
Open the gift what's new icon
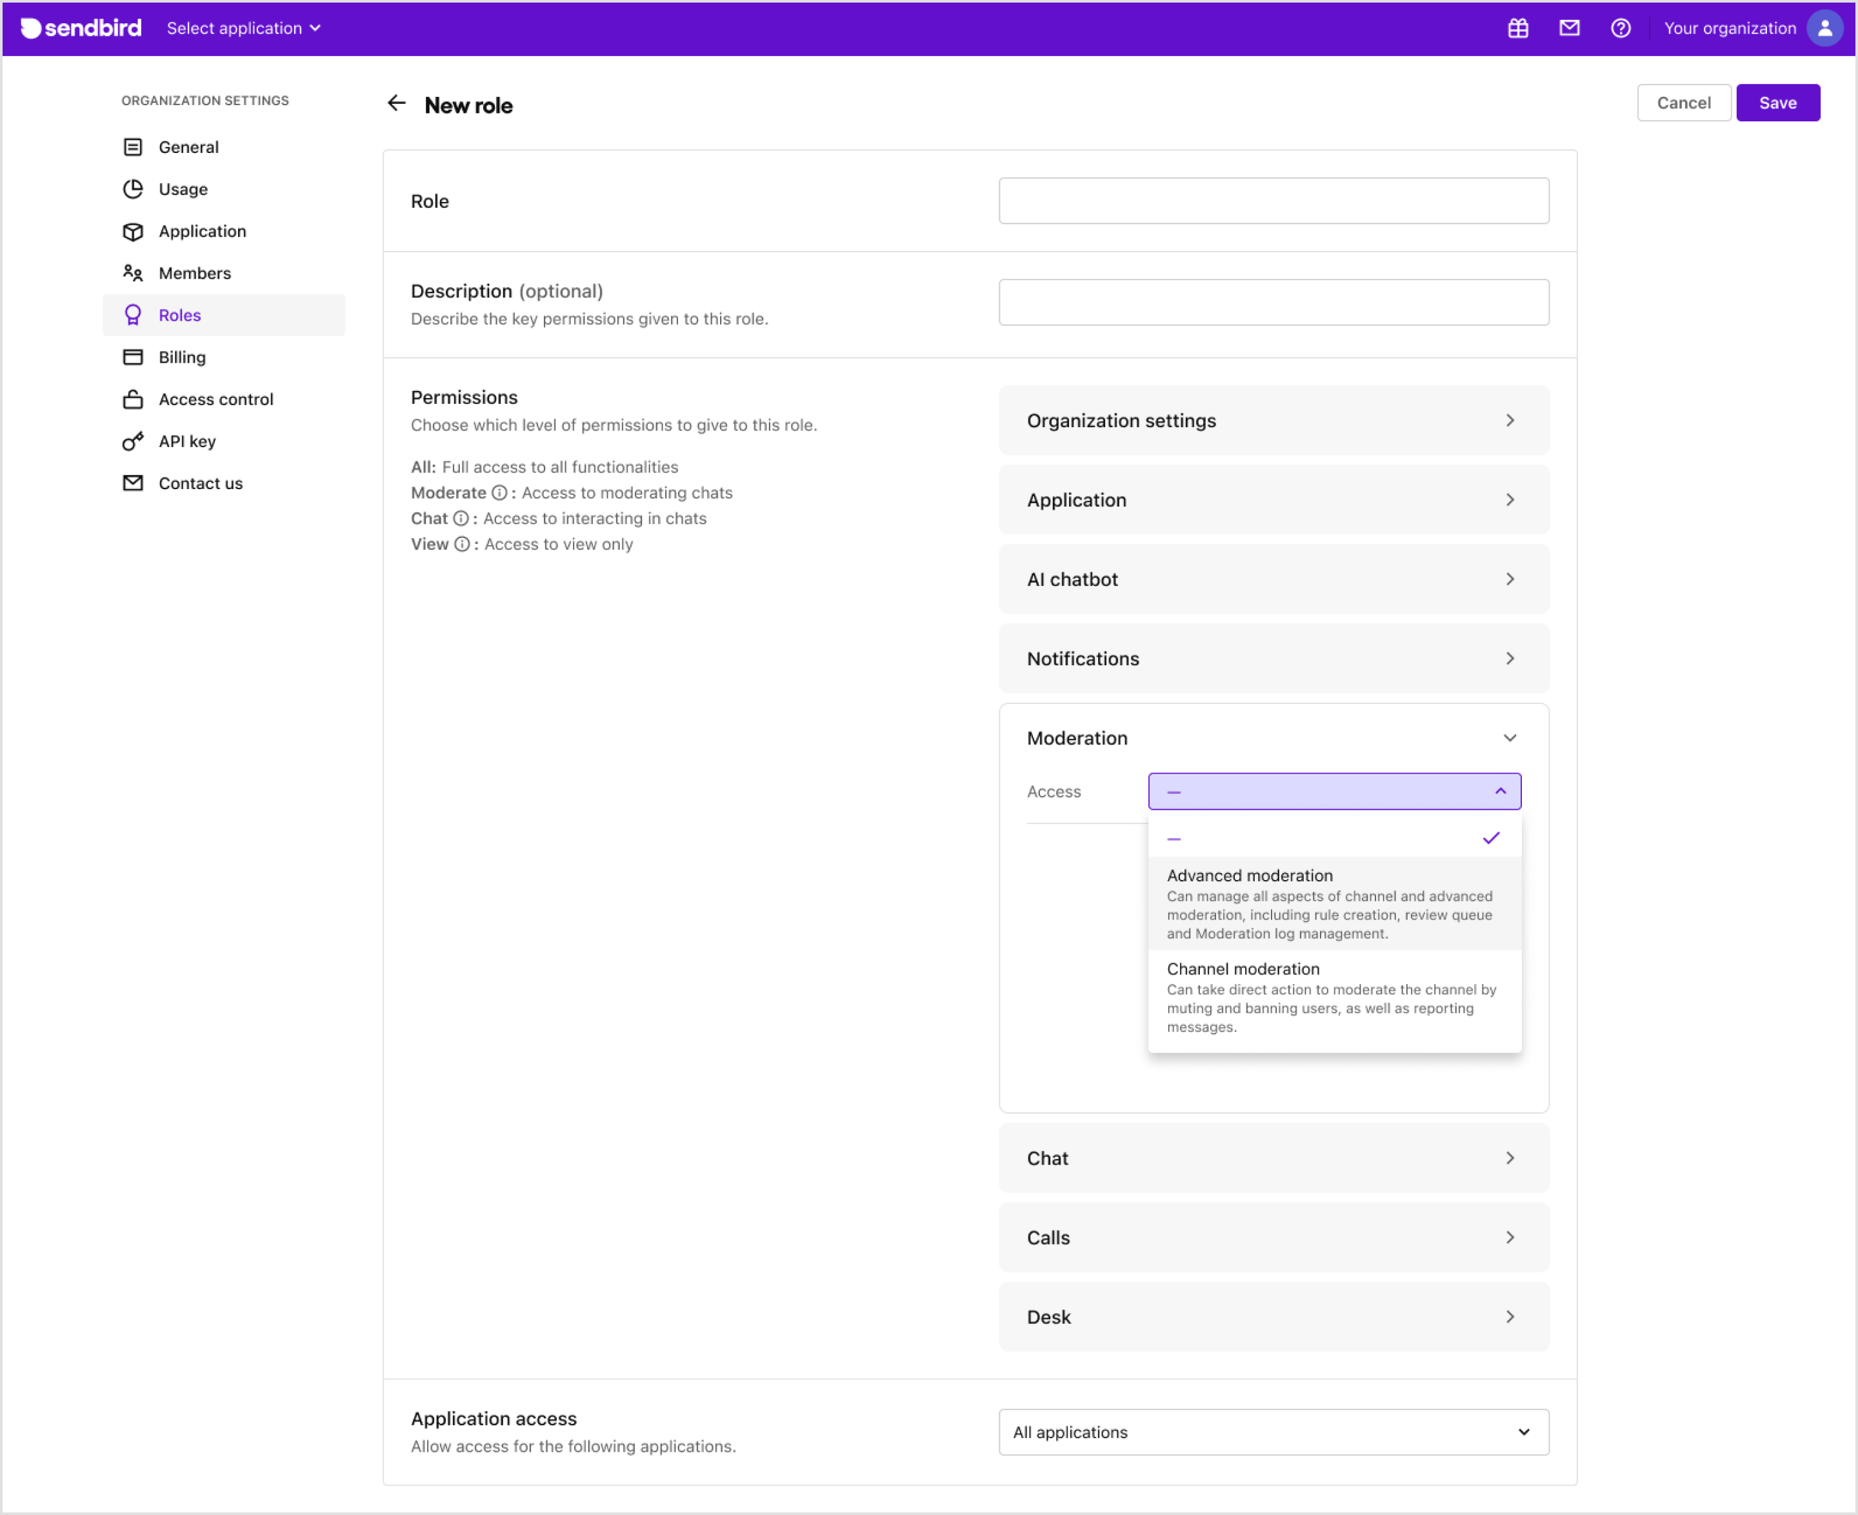click(x=1517, y=28)
